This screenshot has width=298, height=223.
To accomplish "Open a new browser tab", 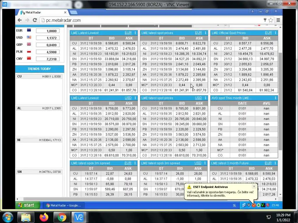I will pyautogui.click(x=73, y=12).
